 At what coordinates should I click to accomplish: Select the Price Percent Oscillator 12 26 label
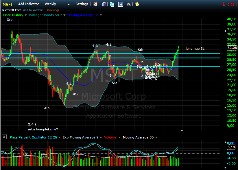coord(33,137)
